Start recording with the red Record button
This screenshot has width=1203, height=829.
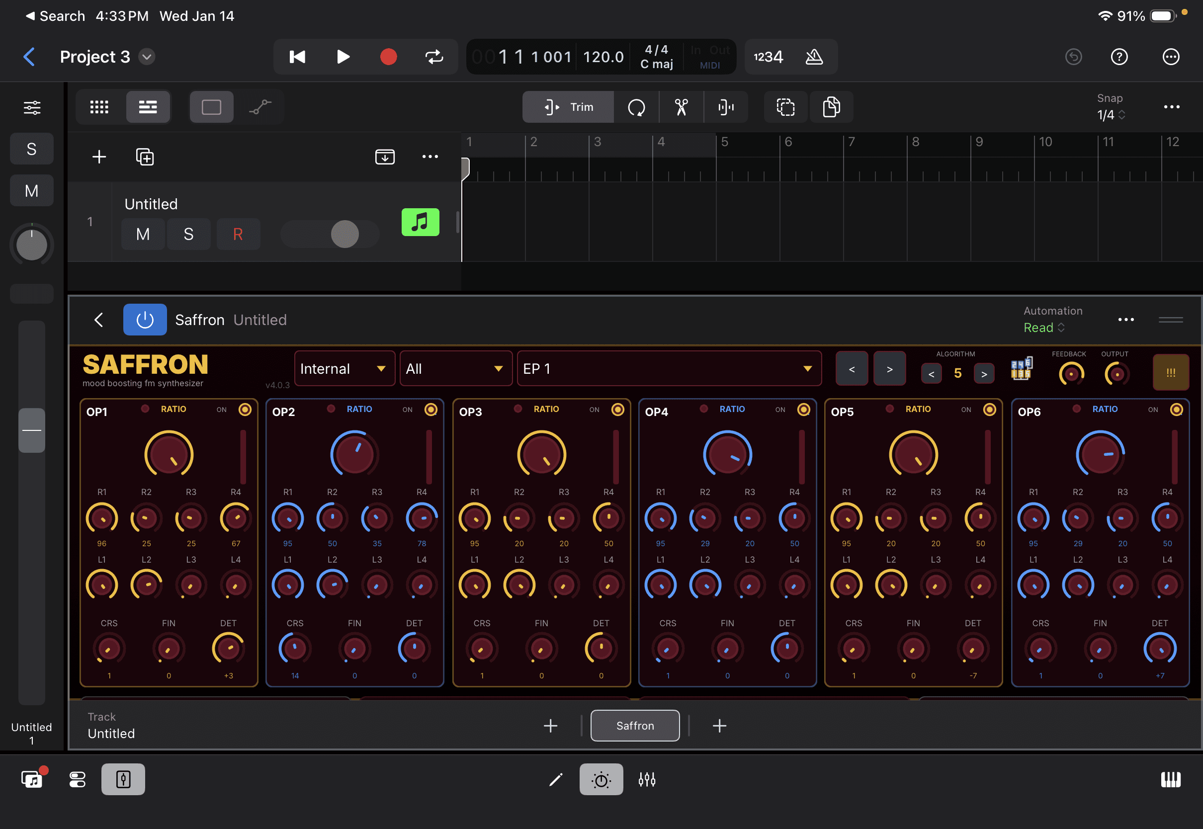388,57
